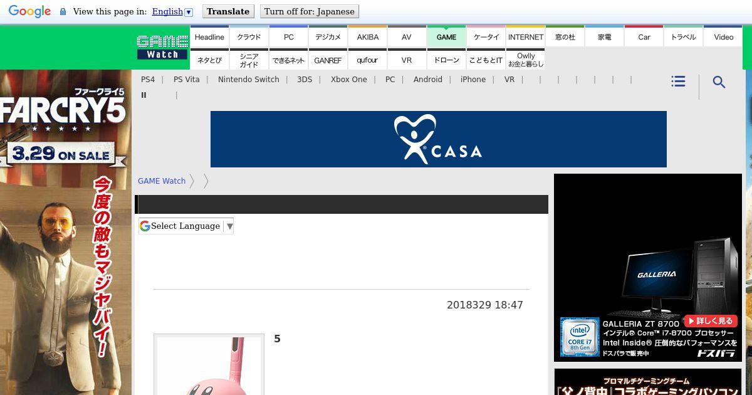The image size is (752, 395).
Task: Open the Select Language dropdown
Action: (186, 226)
